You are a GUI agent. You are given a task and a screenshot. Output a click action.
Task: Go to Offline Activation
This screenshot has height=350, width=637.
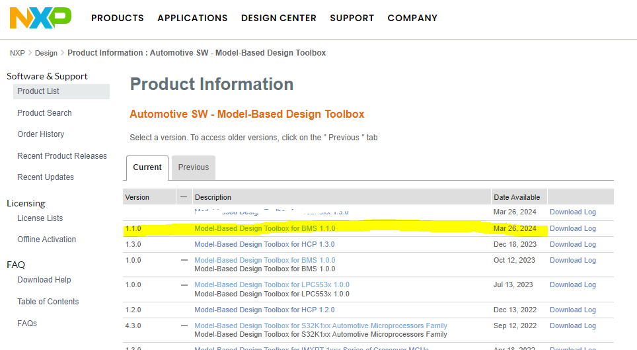click(x=46, y=240)
